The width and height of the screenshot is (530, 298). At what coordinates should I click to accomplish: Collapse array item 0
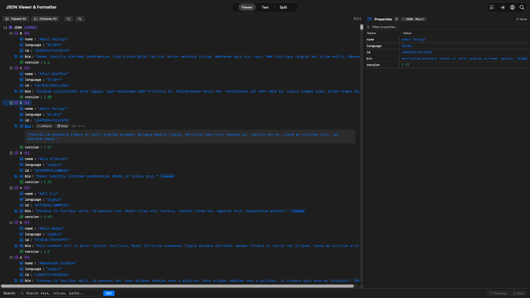(x=11, y=34)
